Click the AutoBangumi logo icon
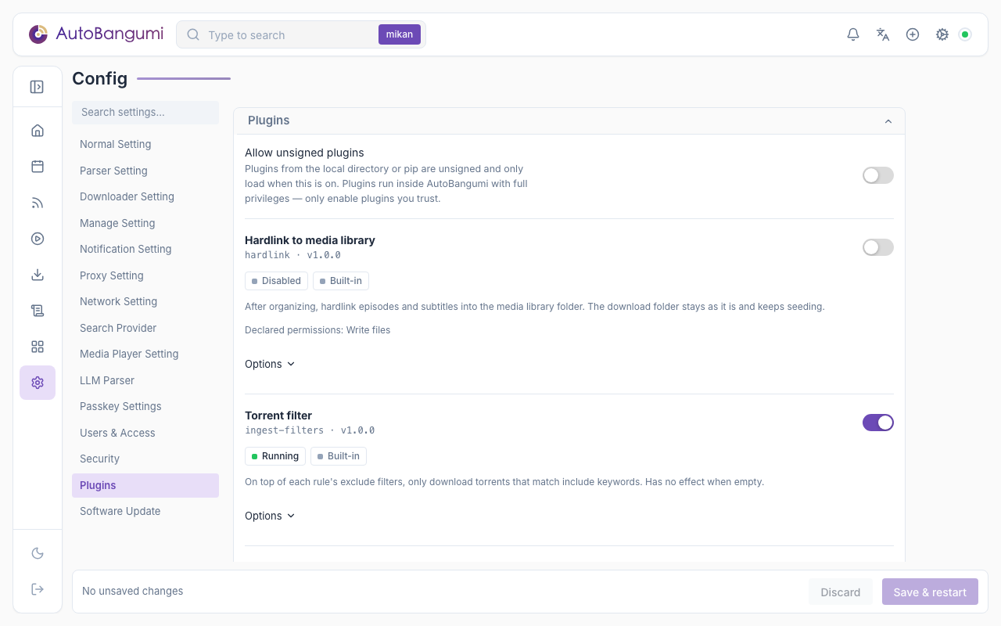The image size is (1001, 626). [x=38, y=34]
